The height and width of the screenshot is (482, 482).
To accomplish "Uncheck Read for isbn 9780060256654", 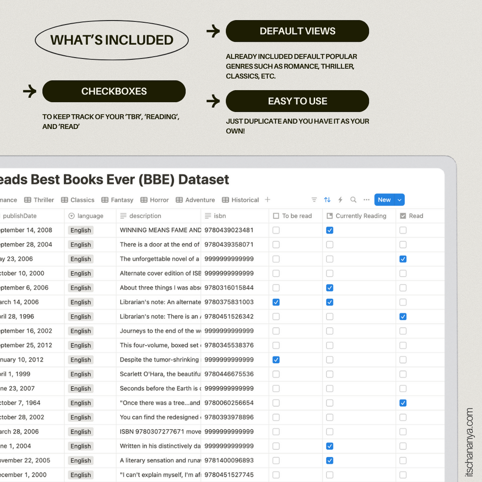I will (x=403, y=403).
